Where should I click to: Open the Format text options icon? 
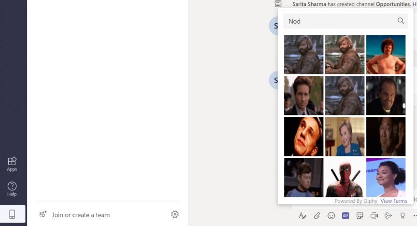[x=302, y=215]
